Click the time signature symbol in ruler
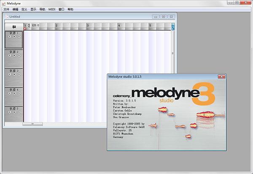This screenshot has height=174, width=253. (x=29, y=25)
